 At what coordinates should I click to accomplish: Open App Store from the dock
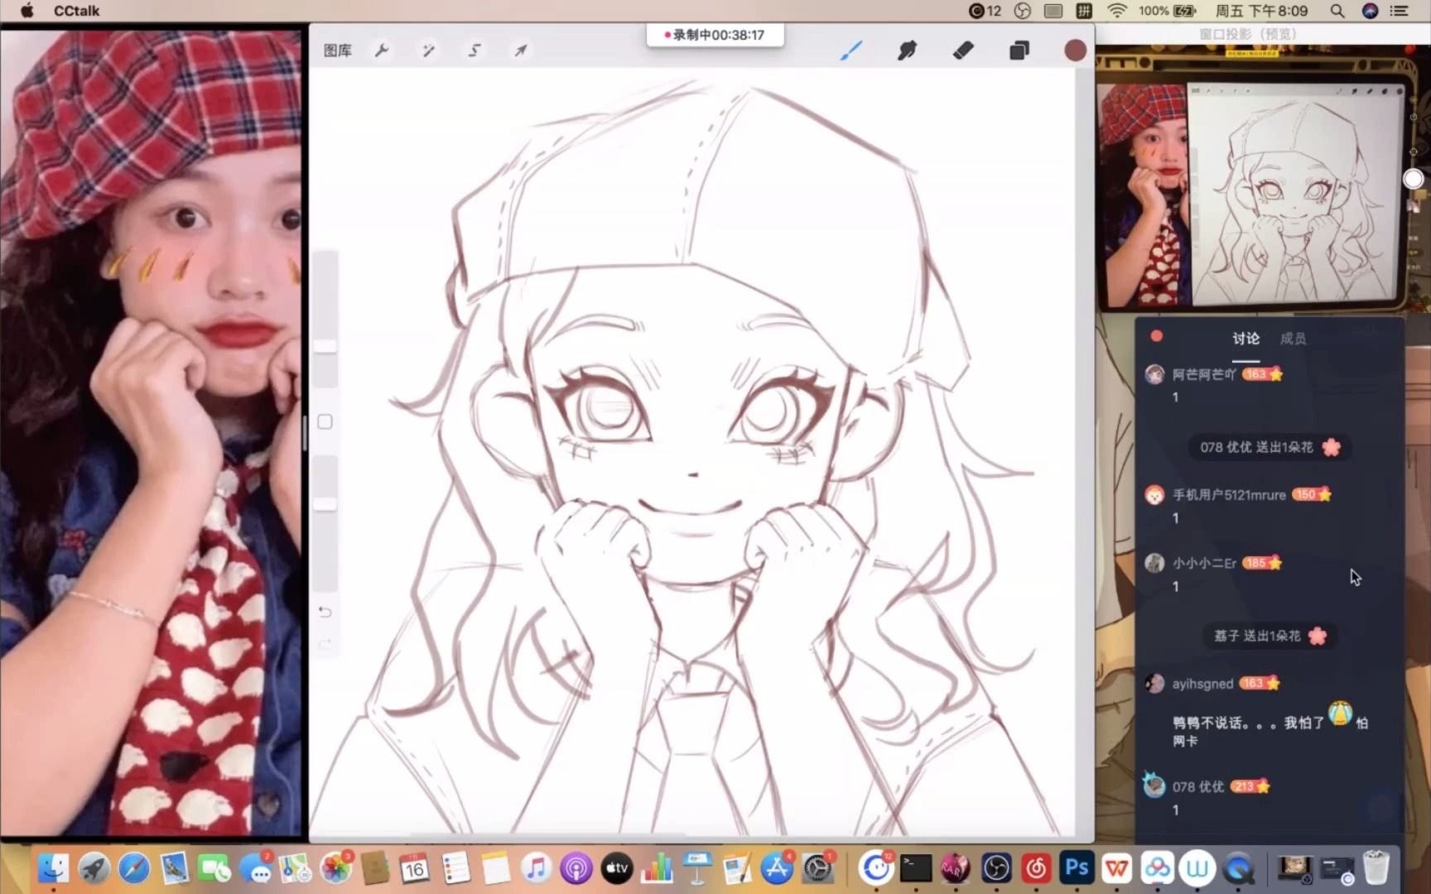click(777, 868)
